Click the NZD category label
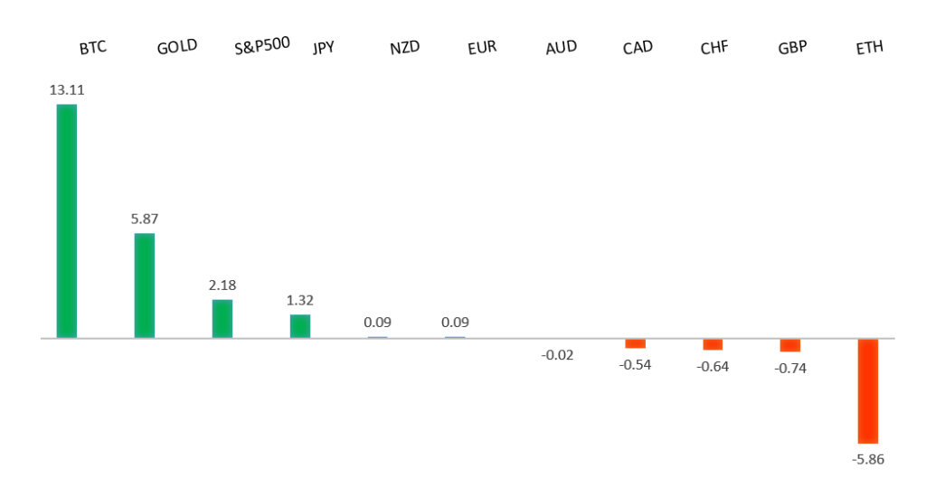The width and height of the screenshot is (926, 487). pyautogui.click(x=404, y=48)
